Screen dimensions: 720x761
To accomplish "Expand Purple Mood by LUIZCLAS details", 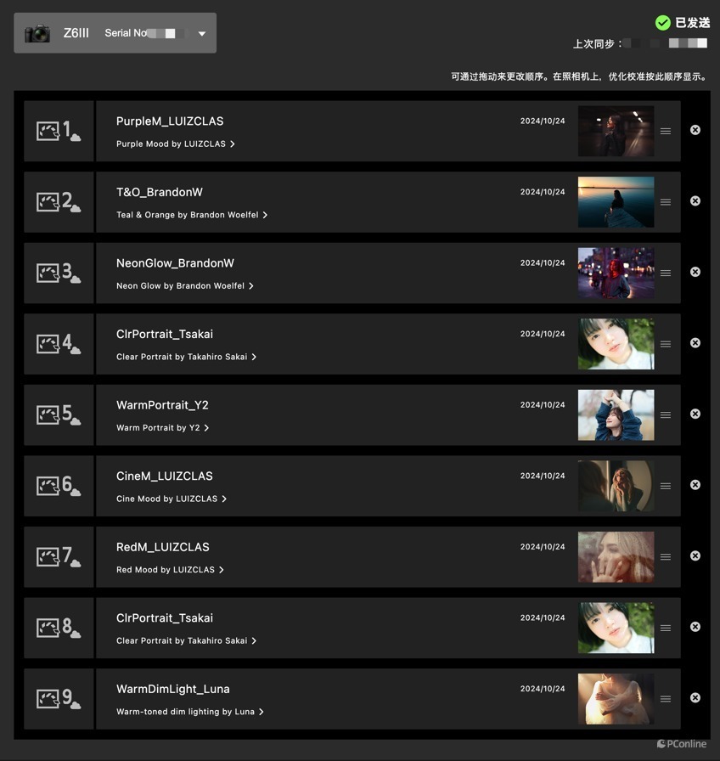I will (175, 144).
